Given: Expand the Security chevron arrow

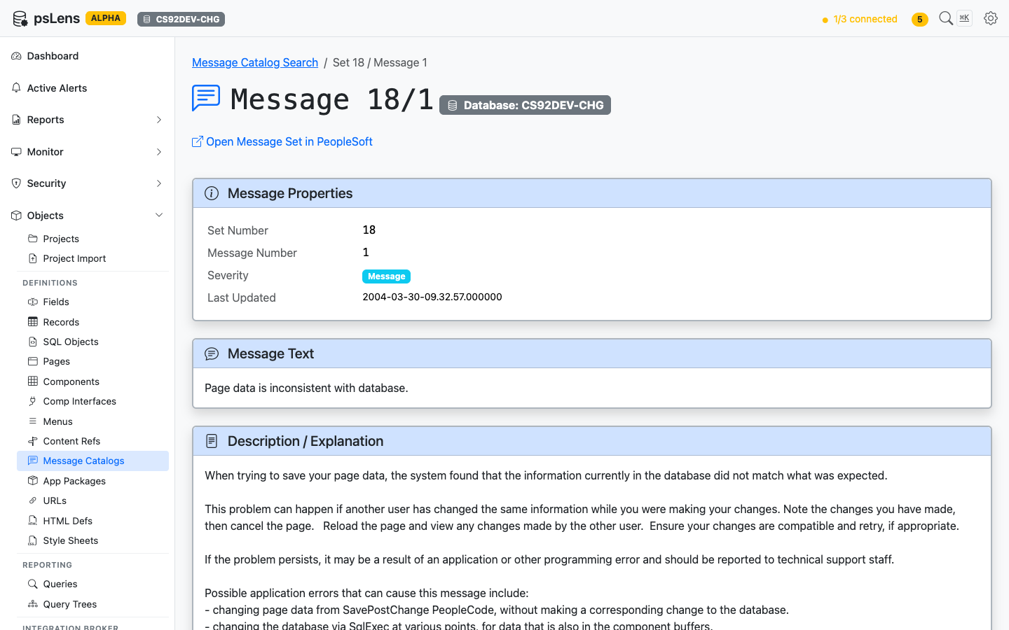Looking at the screenshot, I should click(x=159, y=183).
